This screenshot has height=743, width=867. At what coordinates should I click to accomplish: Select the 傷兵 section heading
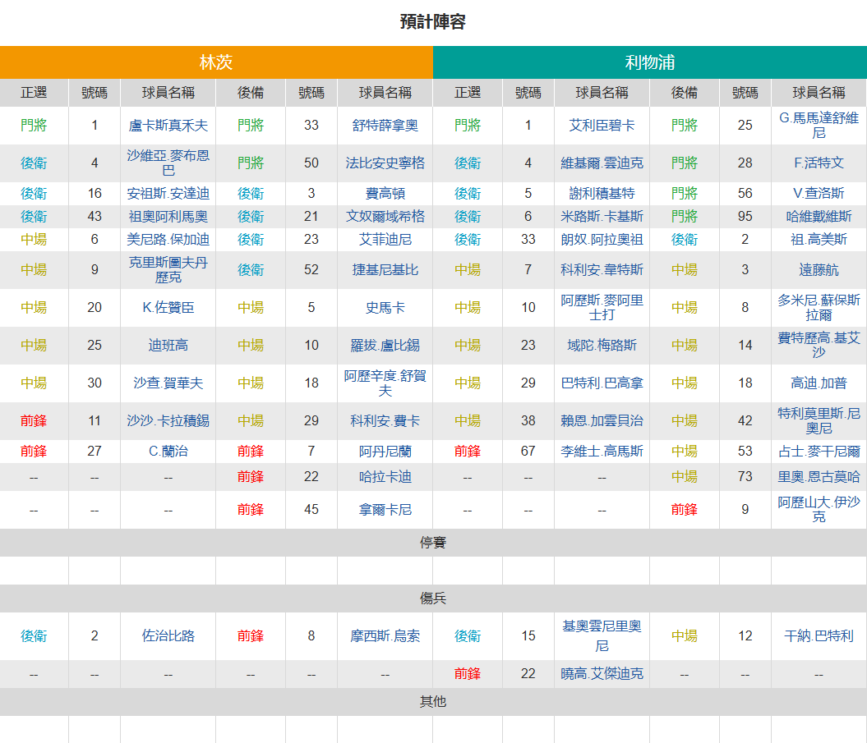pyautogui.click(x=433, y=599)
